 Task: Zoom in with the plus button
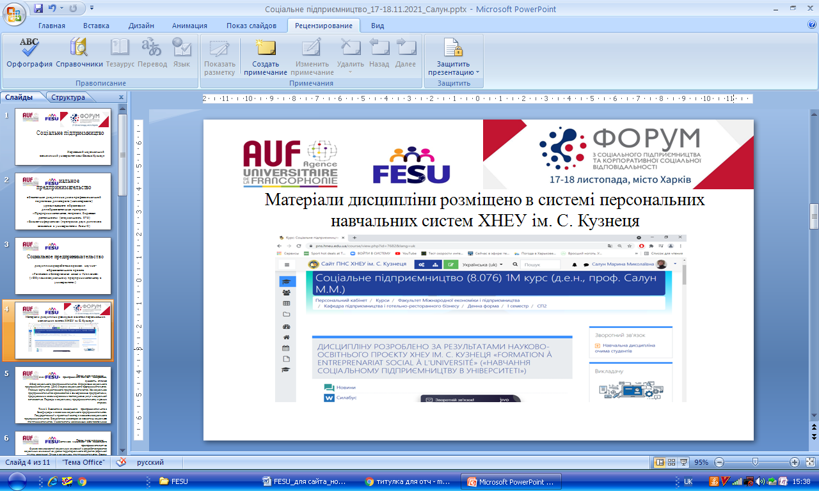[794, 462]
